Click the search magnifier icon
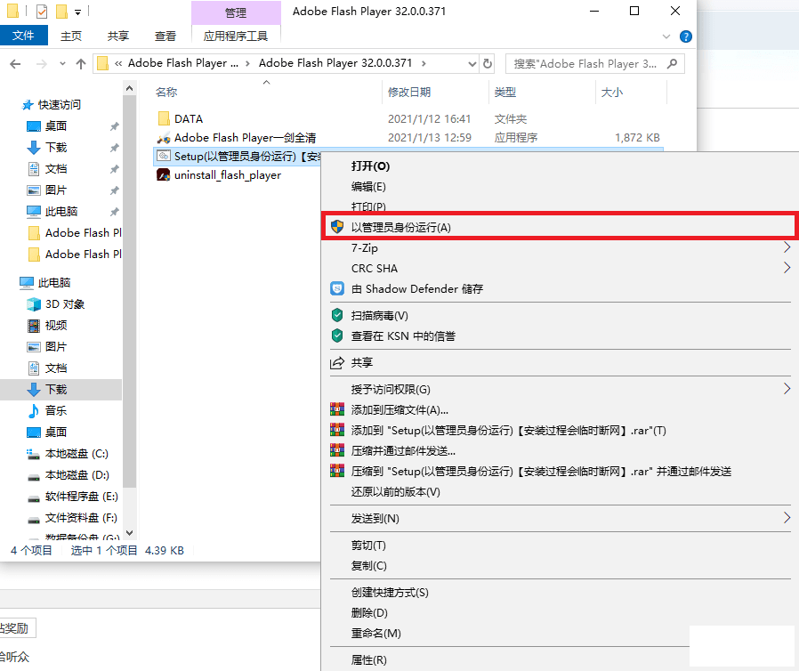Viewport: 799px width, 671px height. (x=672, y=64)
